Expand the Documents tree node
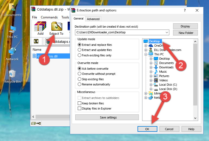Viewport: 209px width, 141px height. click(151, 63)
